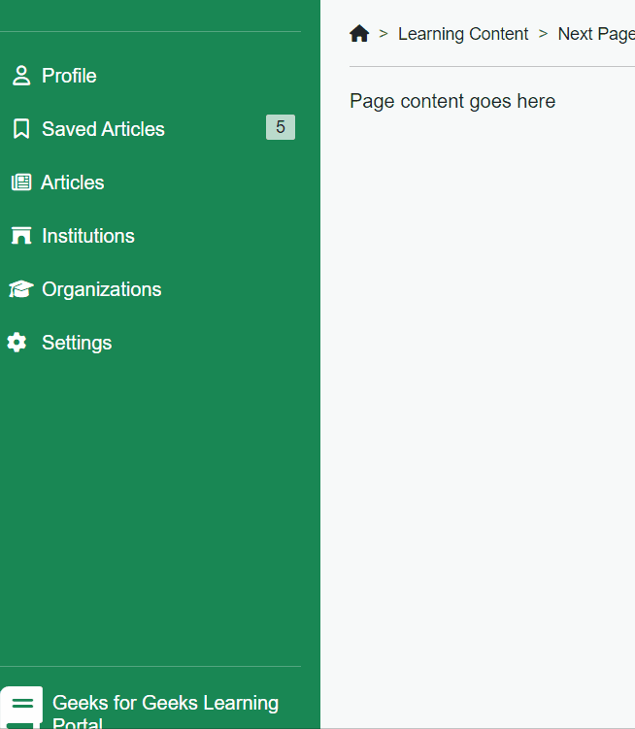Image resolution: width=635 pixels, height=729 pixels.
Task: Click the Geeks for Geeks logo icon
Action: click(21, 708)
